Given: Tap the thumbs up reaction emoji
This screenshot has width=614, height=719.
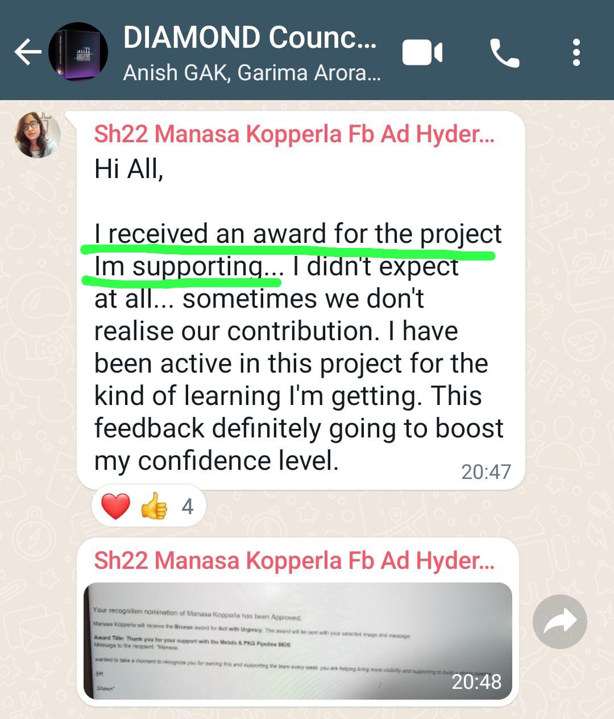Looking at the screenshot, I should click(153, 506).
